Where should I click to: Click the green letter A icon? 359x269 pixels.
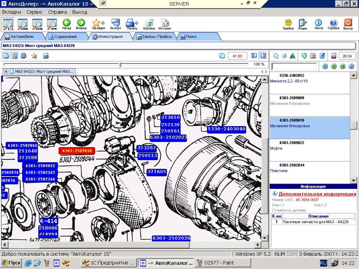pos(293,56)
